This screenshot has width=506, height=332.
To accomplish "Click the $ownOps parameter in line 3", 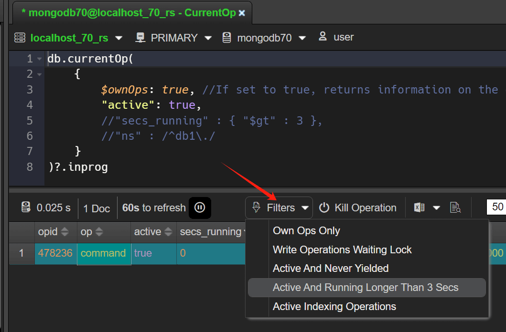I will coord(124,90).
